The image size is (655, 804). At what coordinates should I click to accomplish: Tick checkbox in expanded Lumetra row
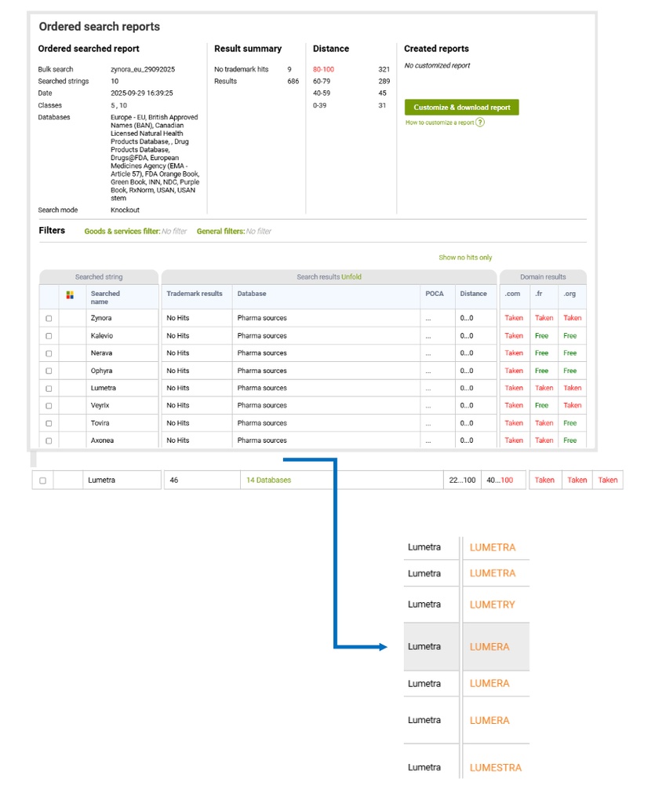pyautogui.click(x=43, y=481)
